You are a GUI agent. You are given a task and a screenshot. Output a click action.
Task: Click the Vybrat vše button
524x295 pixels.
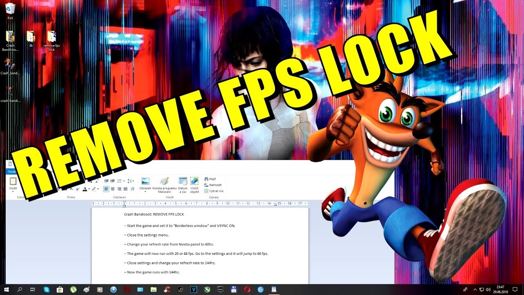tap(214, 191)
